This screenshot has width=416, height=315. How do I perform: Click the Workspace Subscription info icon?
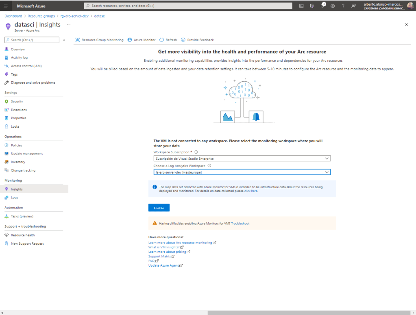click(x=196, y=152)
